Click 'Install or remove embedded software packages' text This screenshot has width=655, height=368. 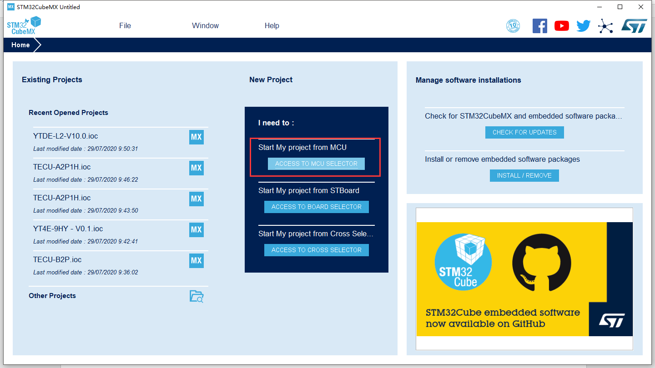click(502, 159)
